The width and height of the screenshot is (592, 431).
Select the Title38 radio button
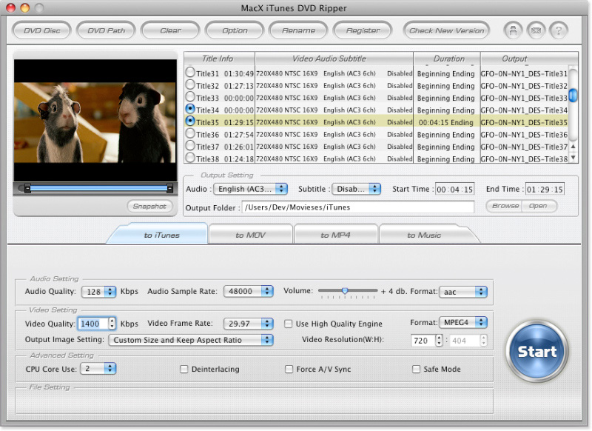coord(190,157)
